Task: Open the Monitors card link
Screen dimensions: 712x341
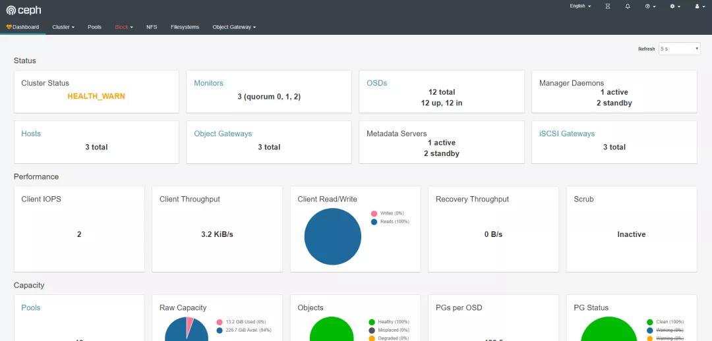Action: coord(208,83)
